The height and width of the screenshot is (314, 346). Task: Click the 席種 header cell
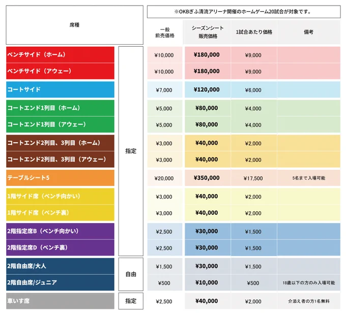point(75,25)
